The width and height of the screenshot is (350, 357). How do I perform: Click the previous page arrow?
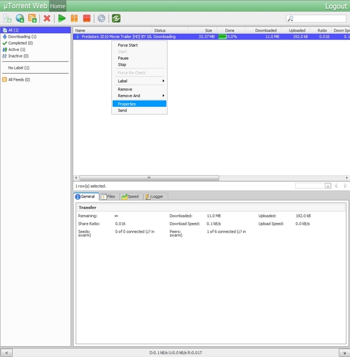click(x=336, y=186)
